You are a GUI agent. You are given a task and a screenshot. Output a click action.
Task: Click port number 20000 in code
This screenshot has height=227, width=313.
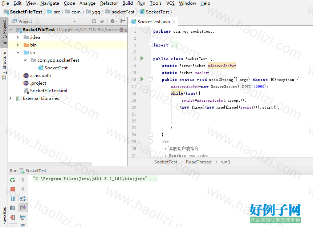(259, 86)
